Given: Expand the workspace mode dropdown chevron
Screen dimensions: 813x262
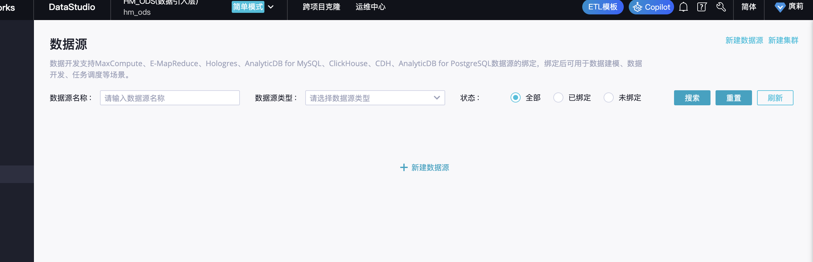Looking at the screenshot, I should coord(270,7).
